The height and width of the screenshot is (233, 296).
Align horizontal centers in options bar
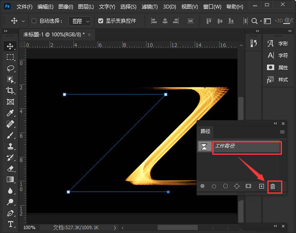165,21
